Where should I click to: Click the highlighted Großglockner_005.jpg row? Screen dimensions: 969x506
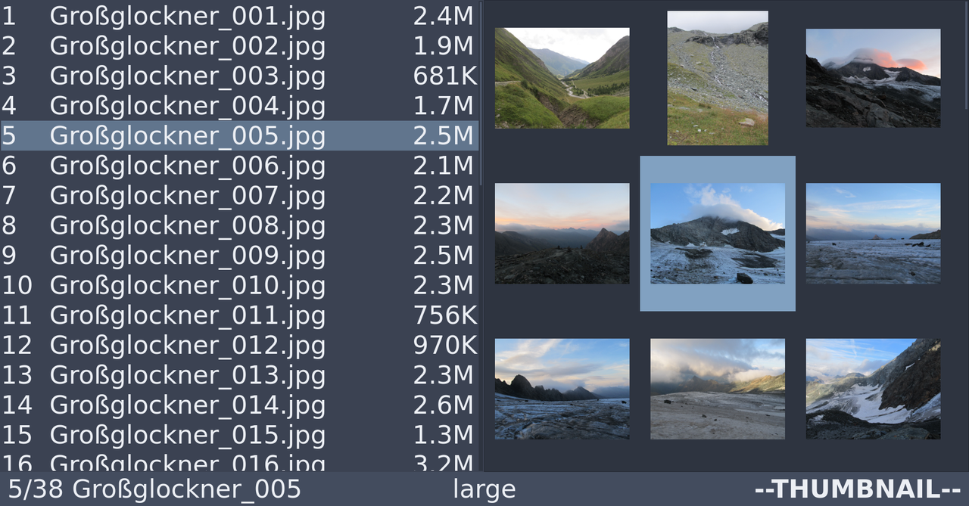pos(239,135)
